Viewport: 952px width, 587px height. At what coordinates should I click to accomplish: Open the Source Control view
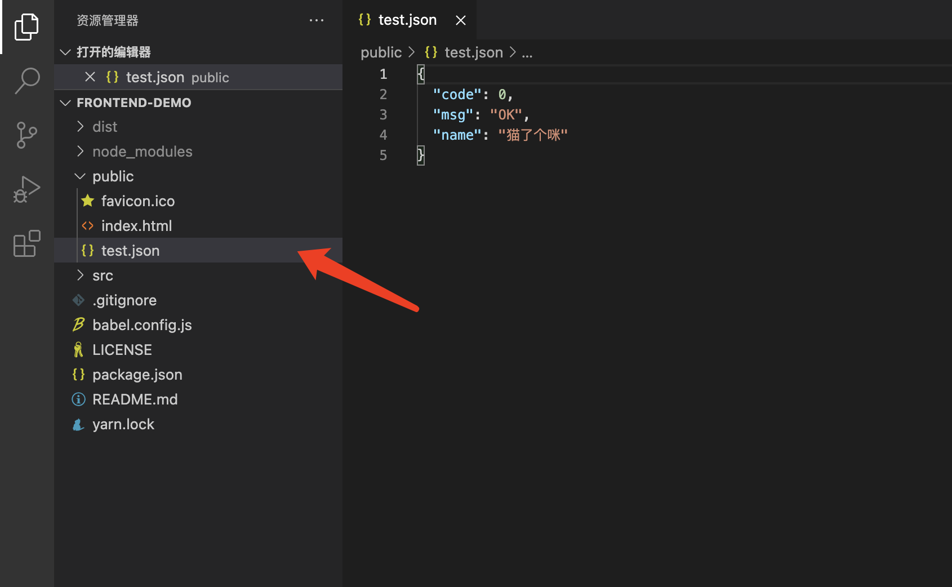click(x=26, y=135)
